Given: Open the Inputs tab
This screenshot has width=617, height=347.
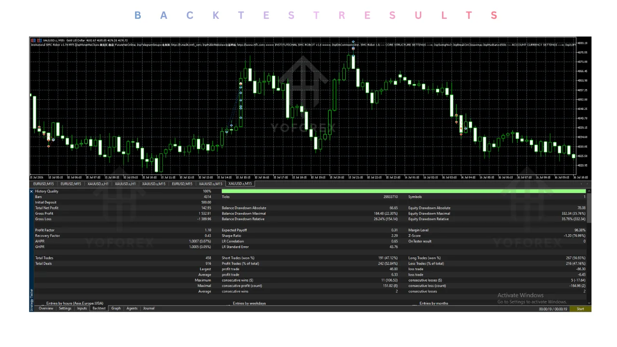Looking at the screenshot, I should tap(82, 308).
